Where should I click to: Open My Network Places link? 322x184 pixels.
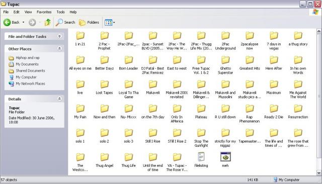(30, 84)
